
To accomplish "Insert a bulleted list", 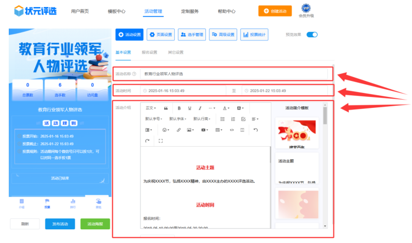I will click(x=222, y=119).
